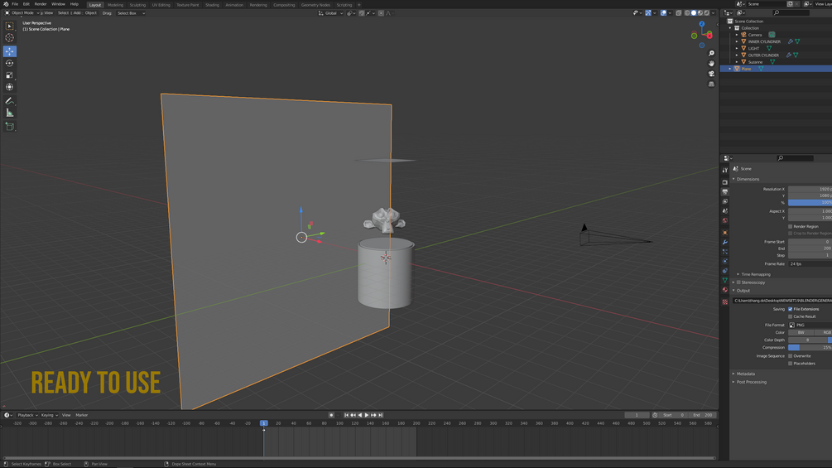832x468 pixels.
Task: Adjust the Resolution percentage 100% slider
Action: [x=810, y=203]
